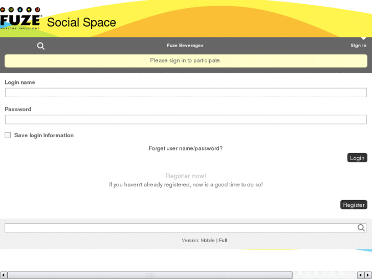Click the Login button
This screenshot has height=279, width=372.
pos(357,158)
